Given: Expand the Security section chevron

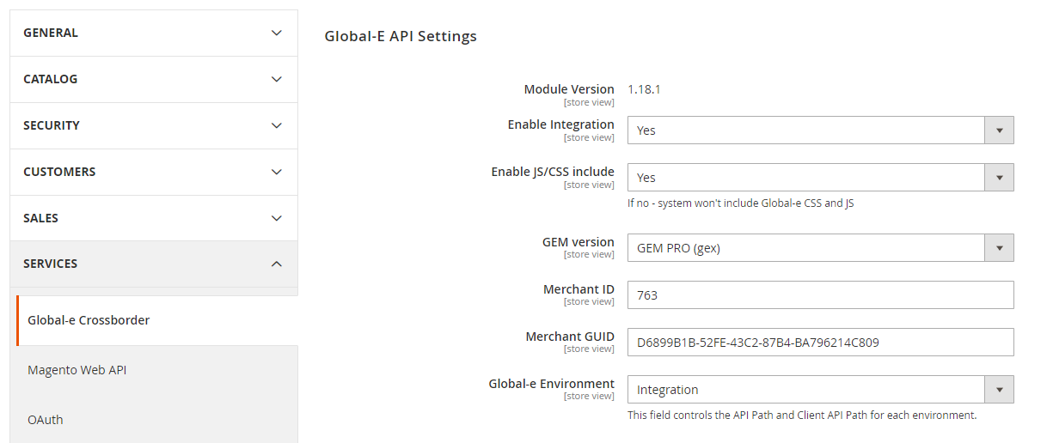Looking at the screenshot, I should point(276,125).
